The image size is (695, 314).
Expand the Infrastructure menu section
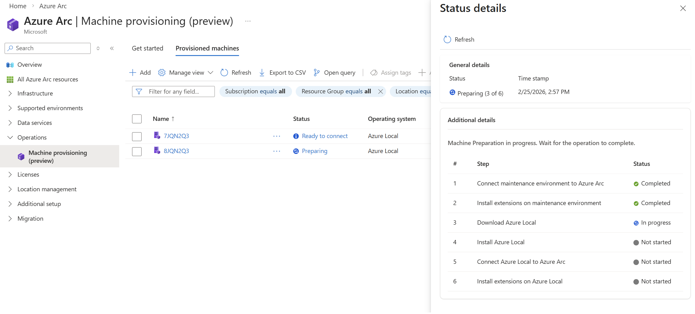tap(10, 93)
